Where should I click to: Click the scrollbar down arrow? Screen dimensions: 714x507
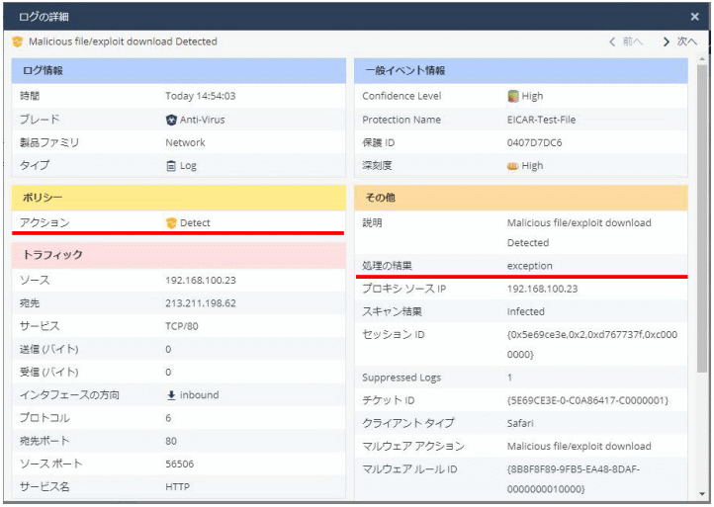[x=702, y=493]
